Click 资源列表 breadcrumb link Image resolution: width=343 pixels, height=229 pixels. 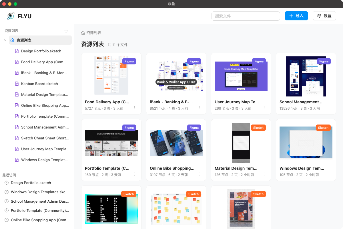[94, 33]
